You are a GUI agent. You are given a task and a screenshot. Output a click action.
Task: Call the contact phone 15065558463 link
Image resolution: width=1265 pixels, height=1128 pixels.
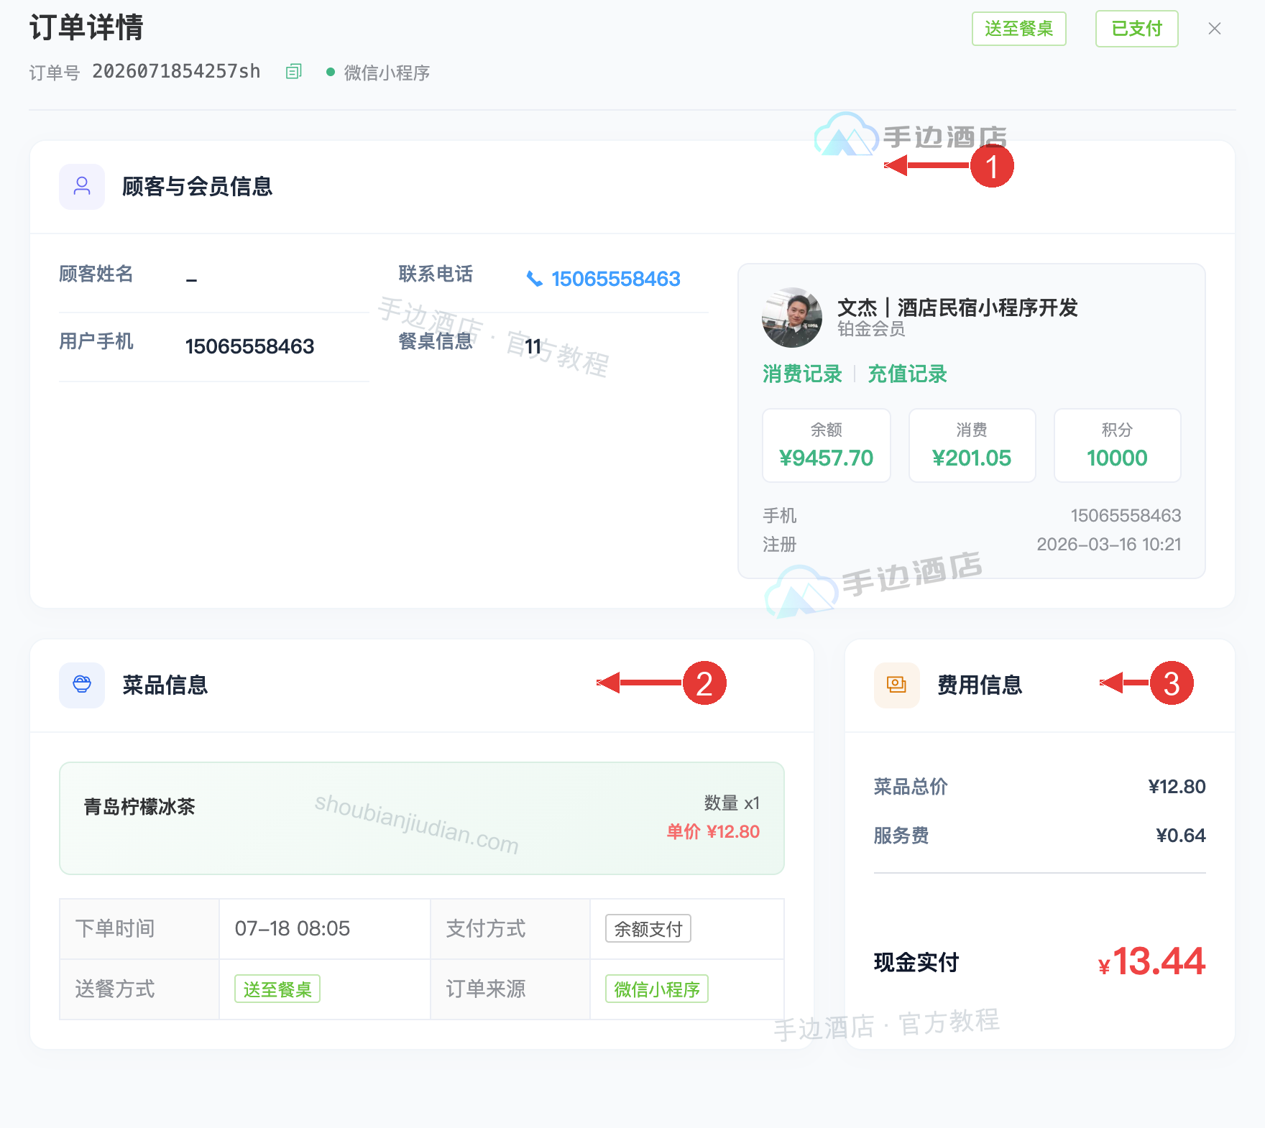(615, 279)
